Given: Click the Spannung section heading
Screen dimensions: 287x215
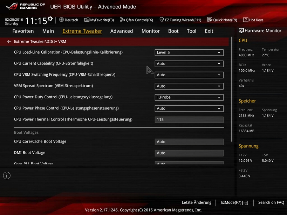Looking at the screenshot, I should pos(248,146).
